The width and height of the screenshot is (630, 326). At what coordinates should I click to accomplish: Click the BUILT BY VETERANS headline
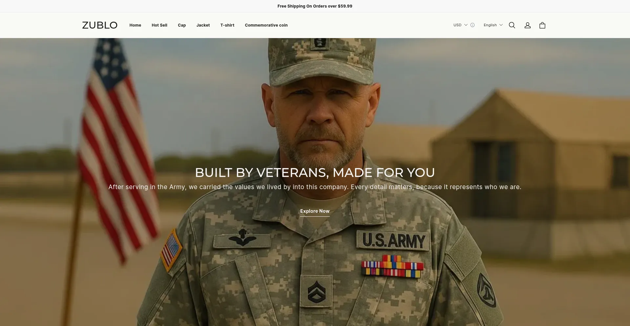coord(315,173)
